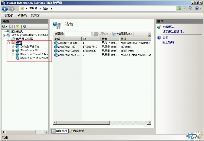
Task: Sort by the ID column header
Action: (91, 39)
